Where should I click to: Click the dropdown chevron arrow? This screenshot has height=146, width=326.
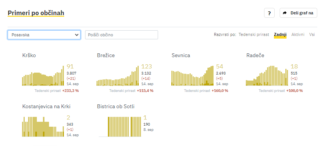[76, 35]
